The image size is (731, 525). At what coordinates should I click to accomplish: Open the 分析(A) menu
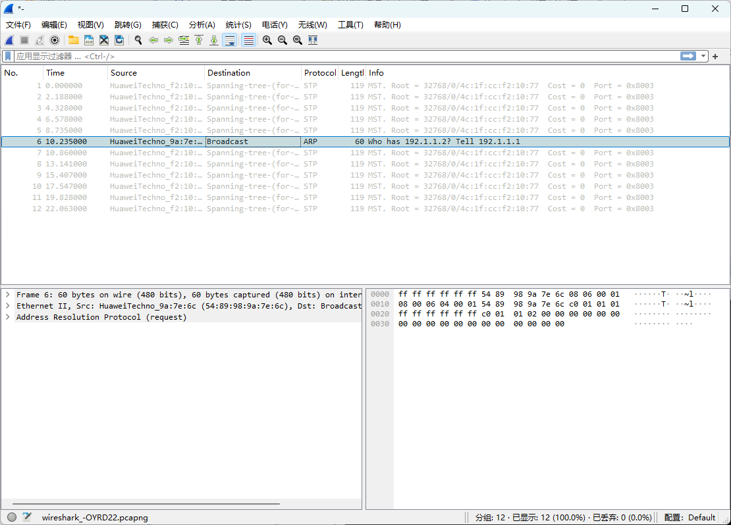coord(202,25)
